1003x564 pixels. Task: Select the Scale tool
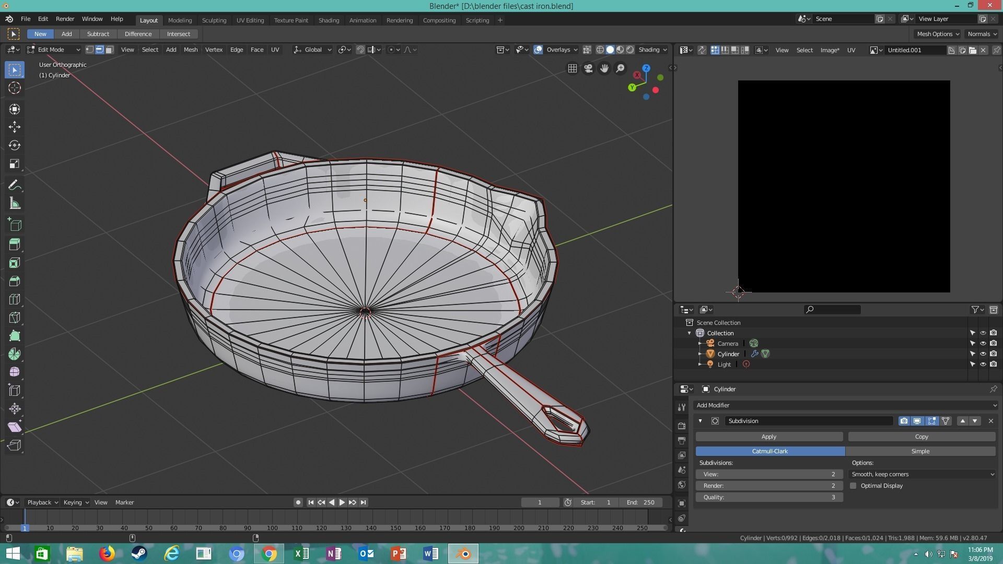[15, 163]
